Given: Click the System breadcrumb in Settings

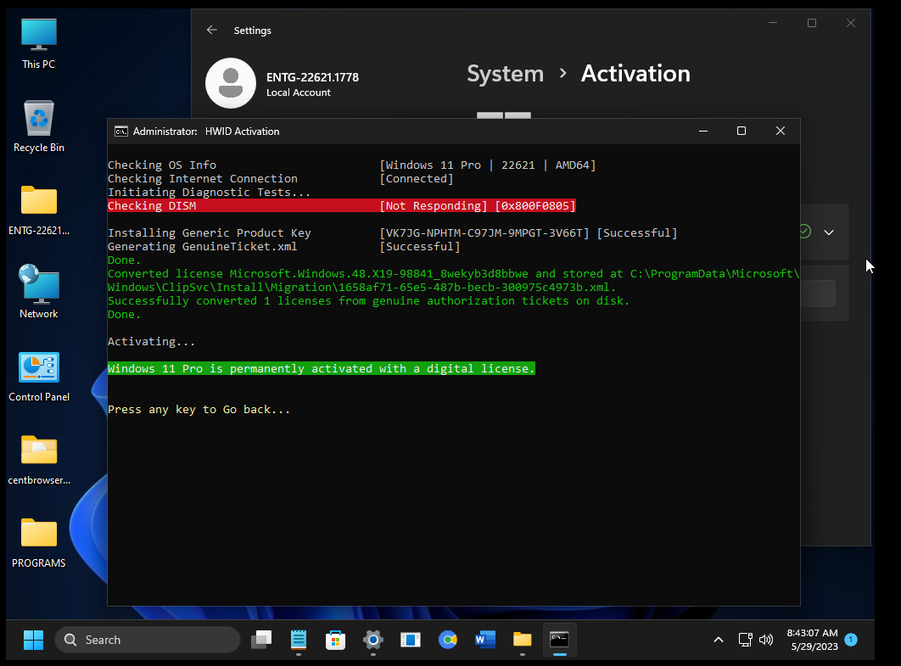Looking at the screenshot, I should click(505, 74).
